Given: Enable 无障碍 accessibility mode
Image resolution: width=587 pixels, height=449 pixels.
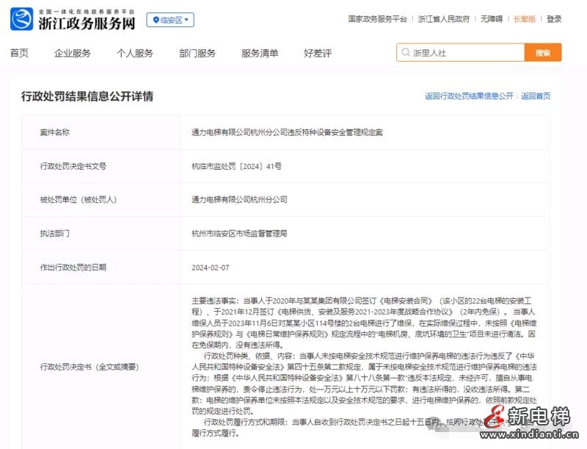Looking at the screenshot, I should point(490,19).
